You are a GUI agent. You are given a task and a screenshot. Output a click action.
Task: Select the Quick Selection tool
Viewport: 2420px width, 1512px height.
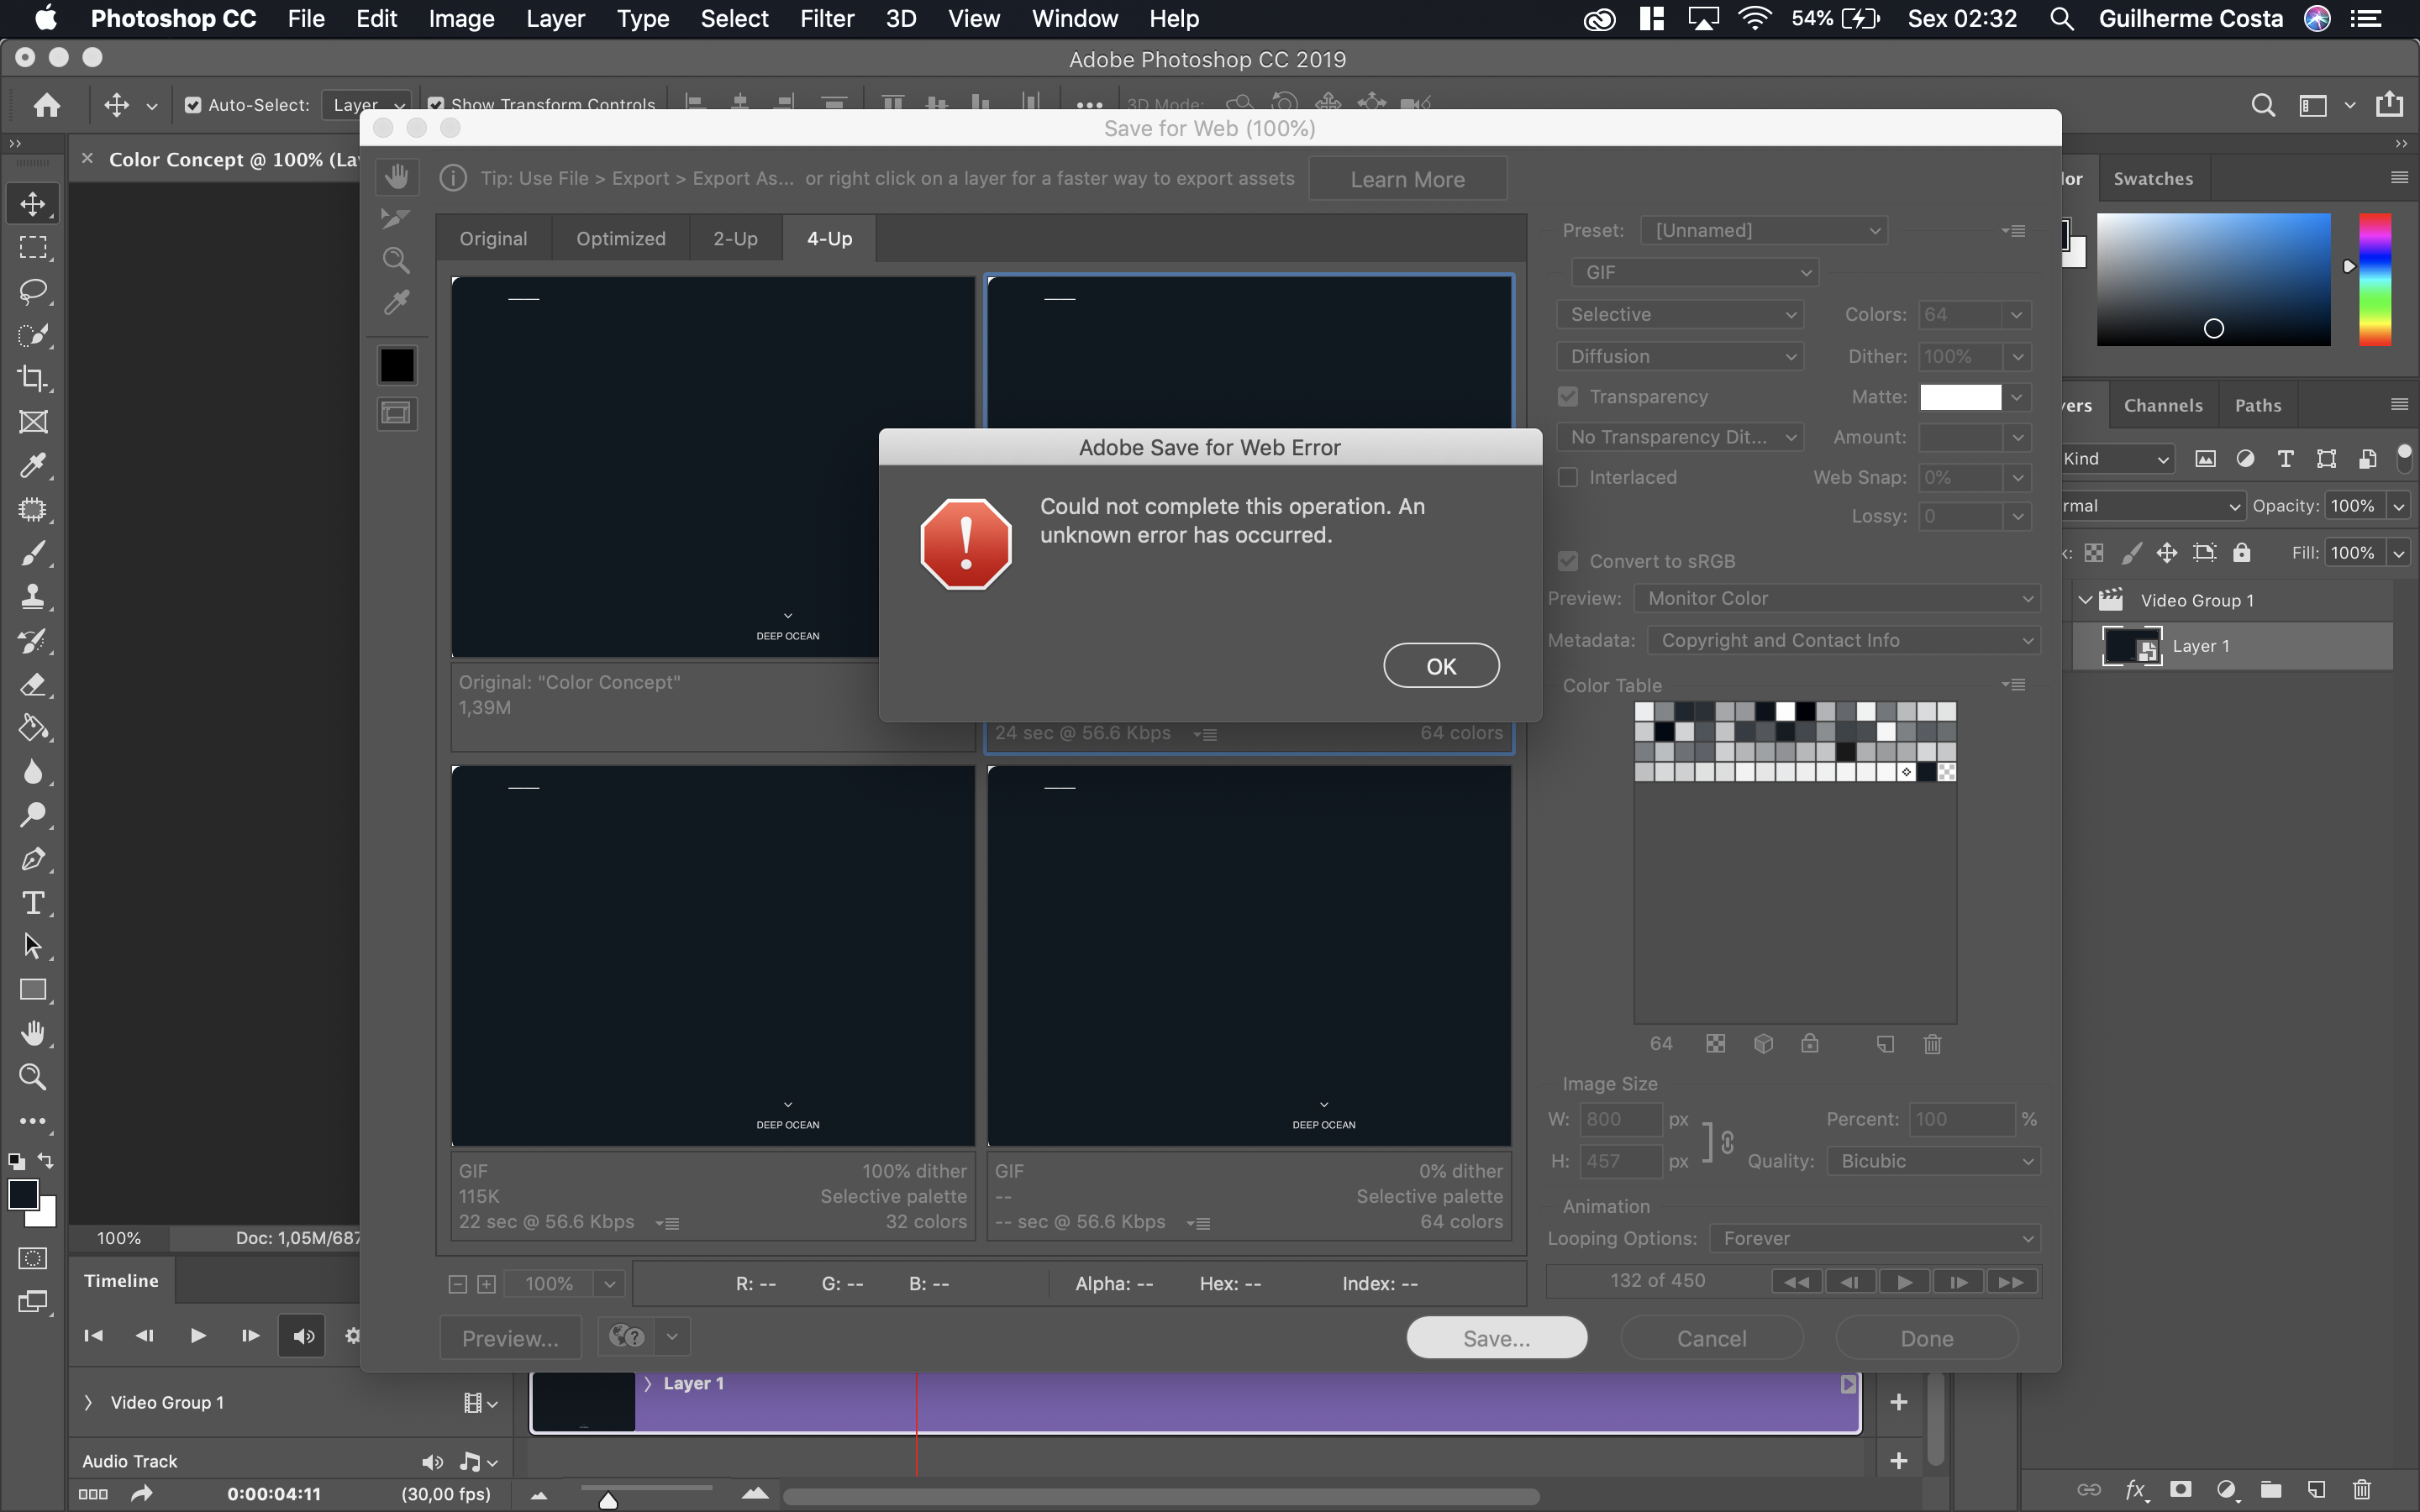pos(33,335)
